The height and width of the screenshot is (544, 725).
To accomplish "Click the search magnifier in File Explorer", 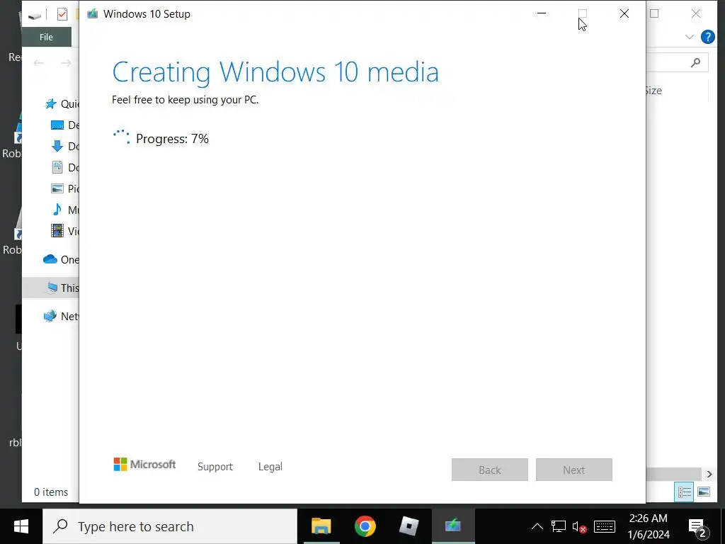I will pos(695,62).
